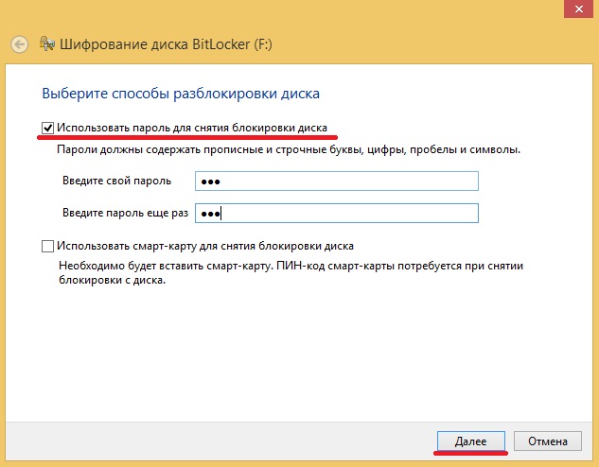Click the text 'Пароли должны содержать прописные…'
The width and height of the screenshot is (599, 467).
[x=289, y=149]
